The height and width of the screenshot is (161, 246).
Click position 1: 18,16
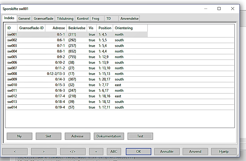point(104,96)
